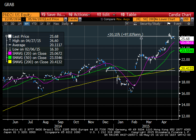Select the 6M range tab
Screen dimensions: 196x140
tap(27, 24)
